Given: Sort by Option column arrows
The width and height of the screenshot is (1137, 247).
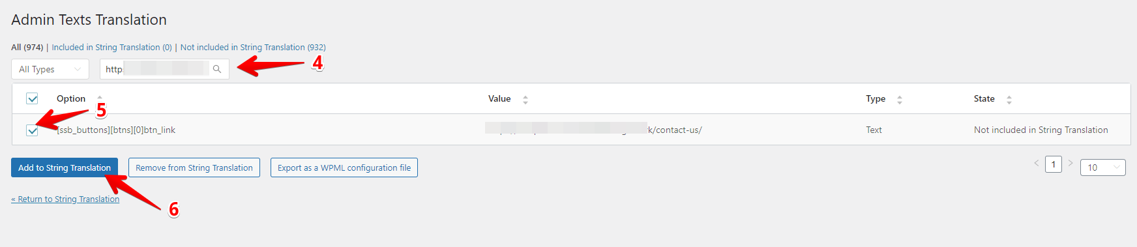Looking at the screenshot, I should pyautogui.click(x=100, y=99).
